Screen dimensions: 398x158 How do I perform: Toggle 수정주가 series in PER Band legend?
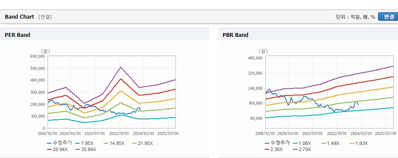click(x=59, y=143)
